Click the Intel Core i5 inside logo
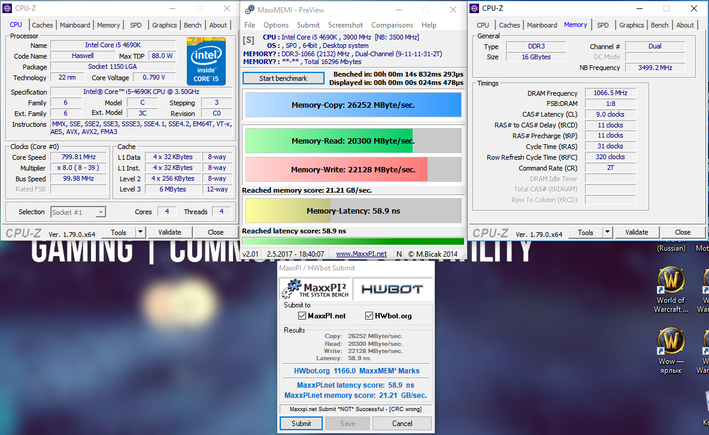The image size is (709, 435). click(206, 61)
